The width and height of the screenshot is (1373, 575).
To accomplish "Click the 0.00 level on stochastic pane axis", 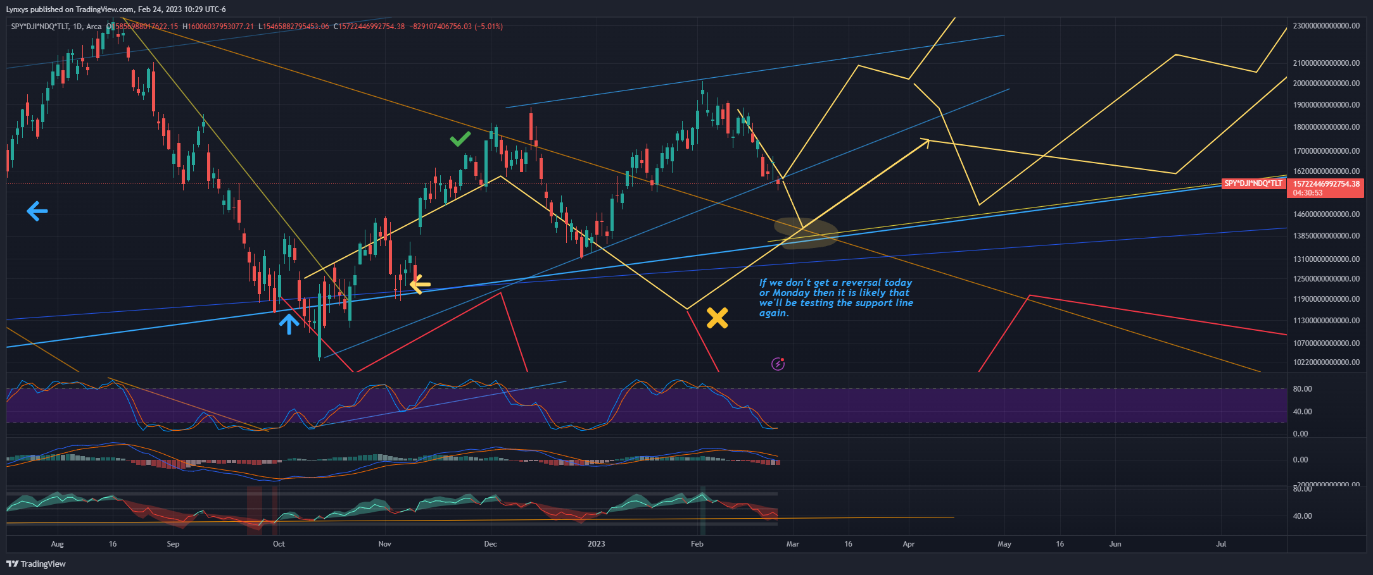I will (1300, 434).
